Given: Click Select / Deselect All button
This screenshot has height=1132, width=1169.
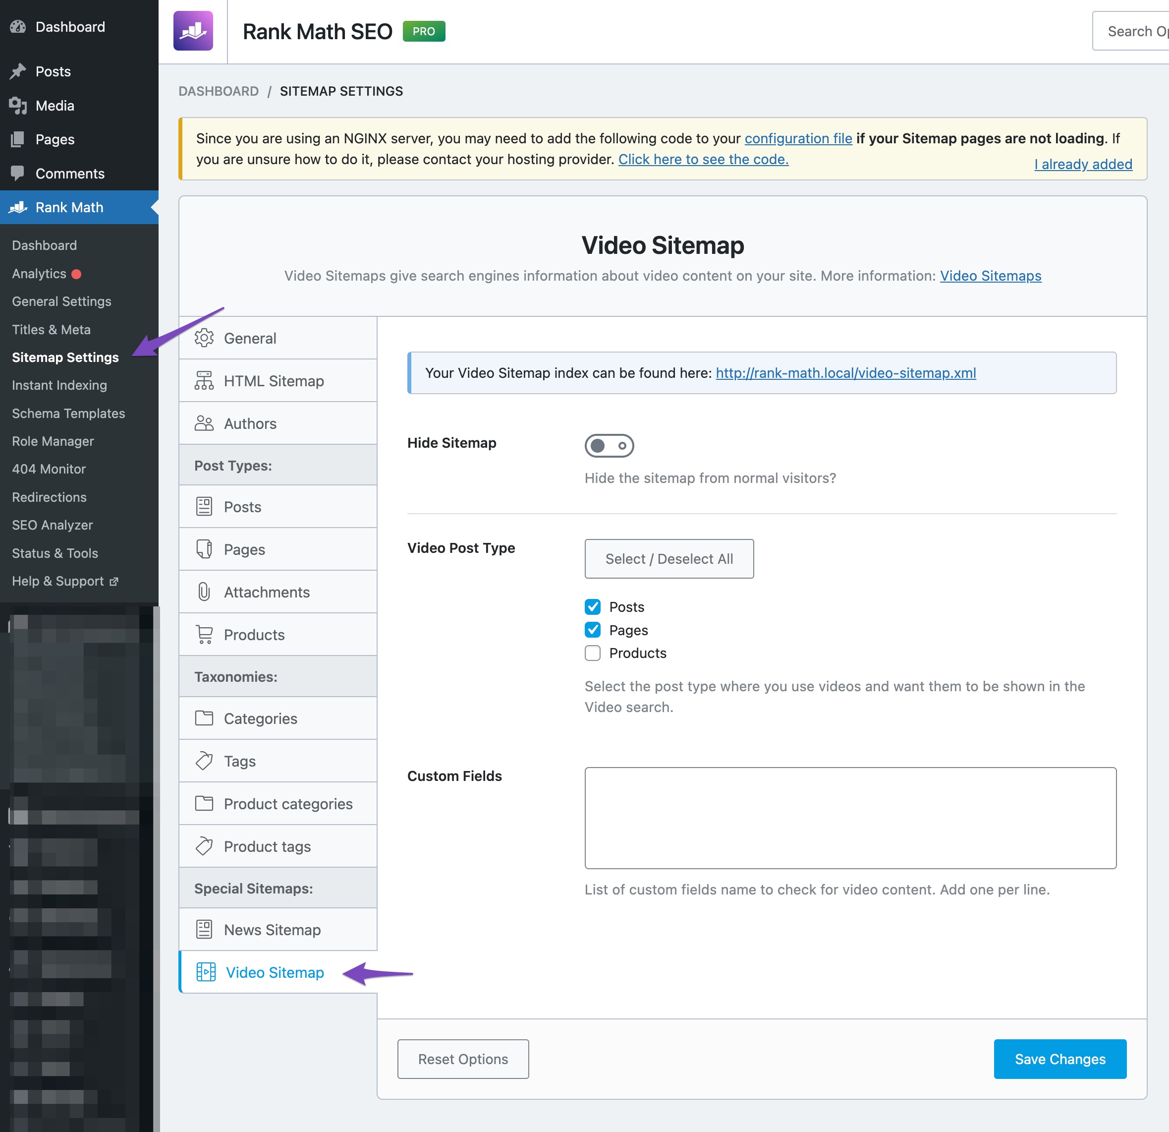Looking at the screenshot, I should (669, 558).
